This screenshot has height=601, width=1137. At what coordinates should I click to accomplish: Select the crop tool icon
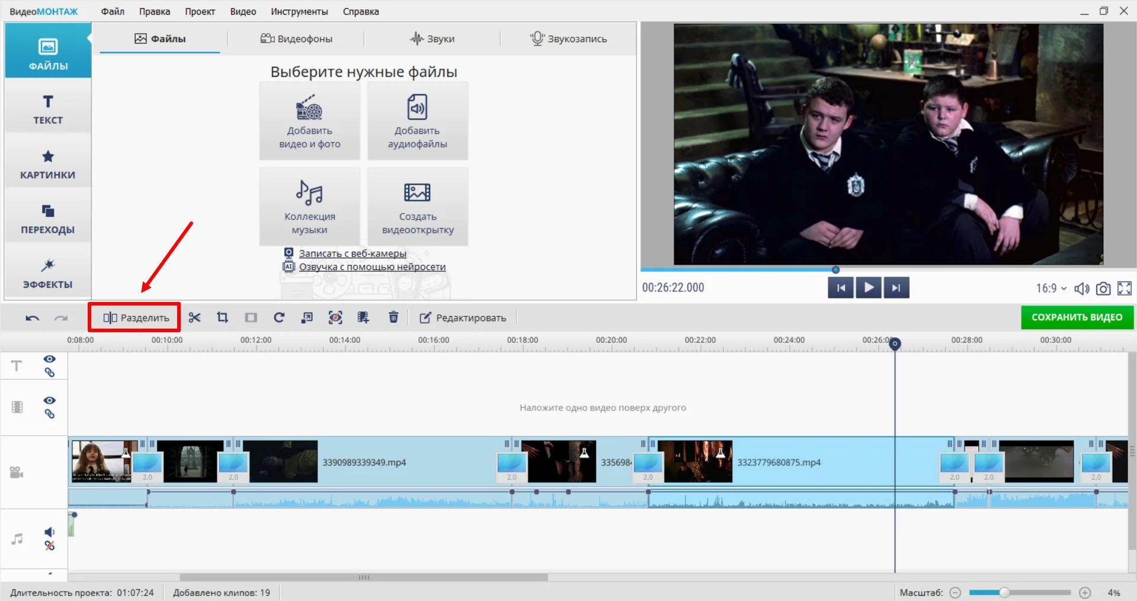[222, 318]
